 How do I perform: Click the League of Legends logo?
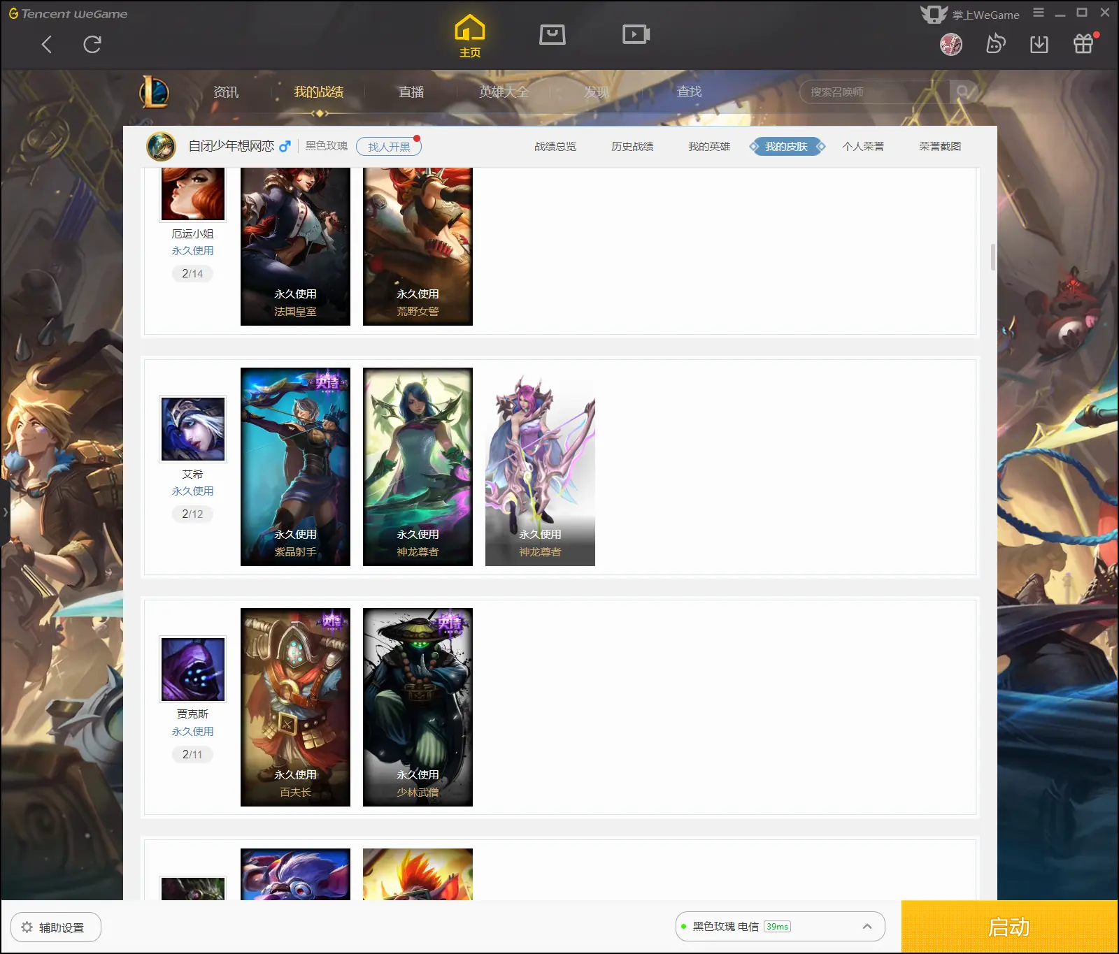coord(155,92)
